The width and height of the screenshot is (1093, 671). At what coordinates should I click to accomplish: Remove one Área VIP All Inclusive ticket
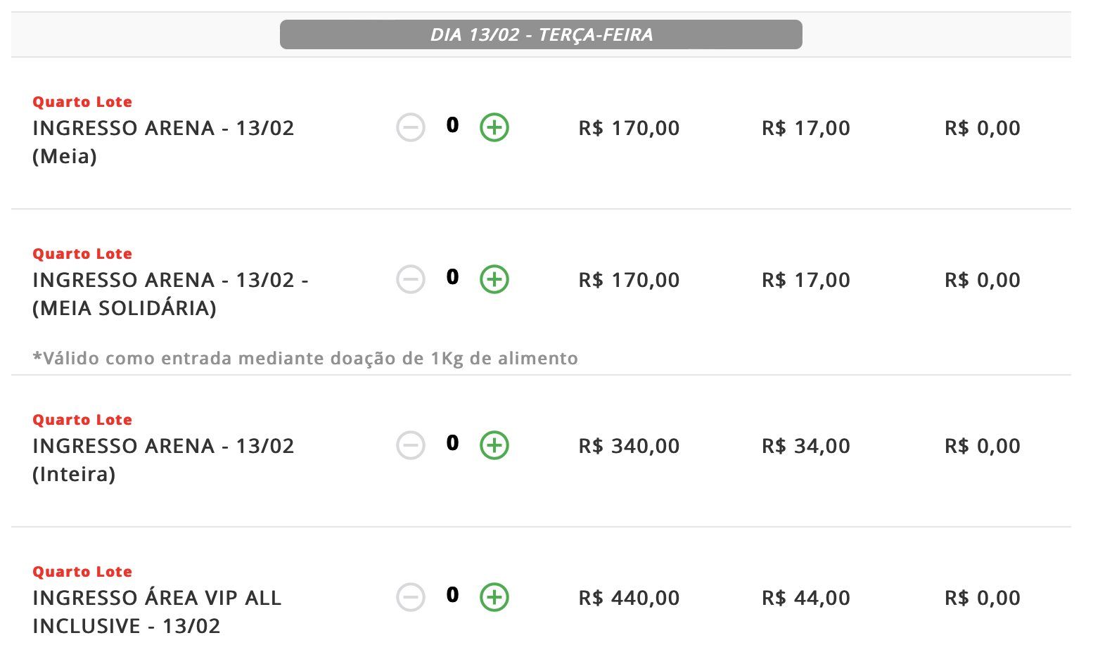411,598
